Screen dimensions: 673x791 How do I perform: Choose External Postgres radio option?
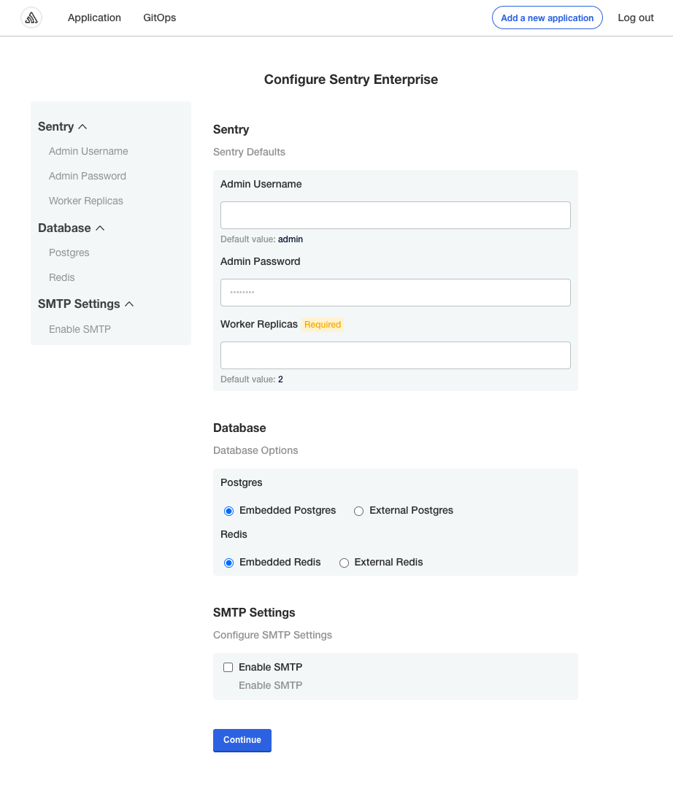(359, 511)
